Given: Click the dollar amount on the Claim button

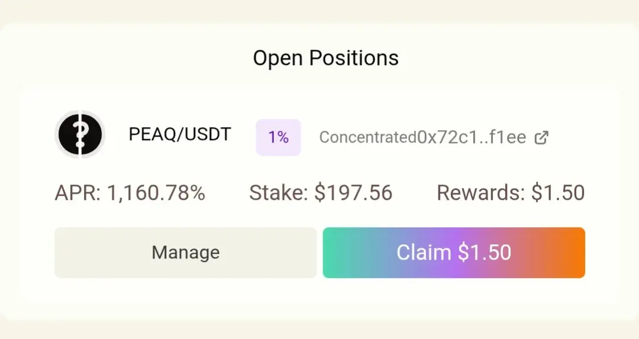Looking at the screenshot, I should coord(485,253).
